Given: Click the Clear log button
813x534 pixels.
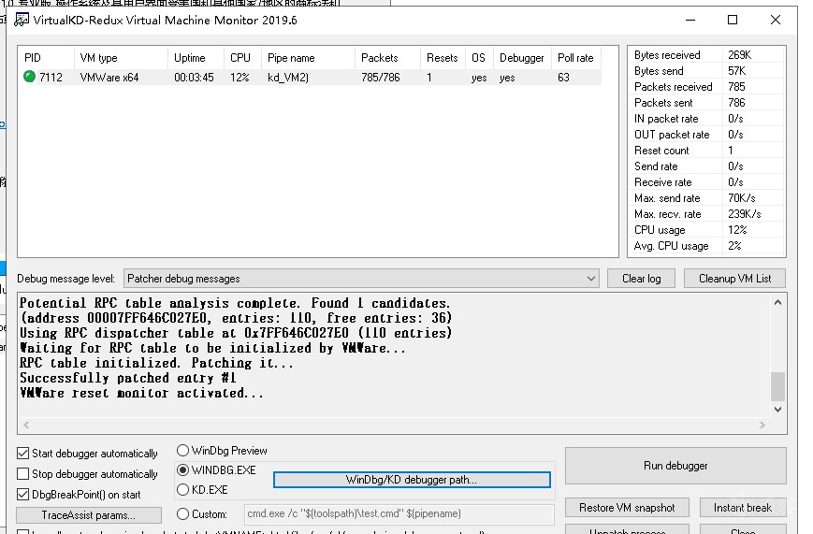Looking at the screenshot, I should coord(642,279).
